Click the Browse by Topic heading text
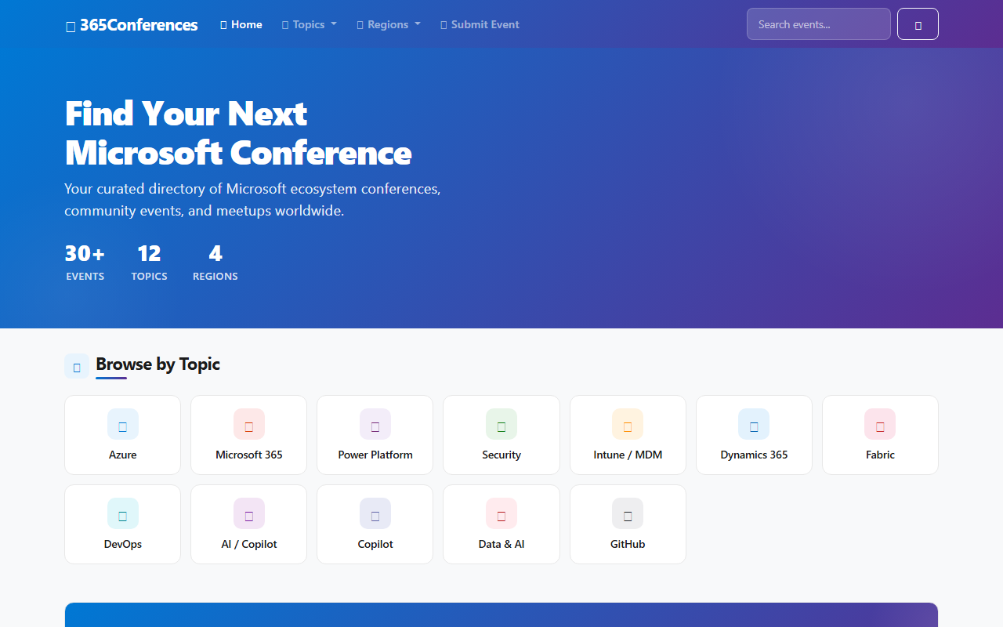Viewport: 1003px width, 627px height. tap(158, 364)
